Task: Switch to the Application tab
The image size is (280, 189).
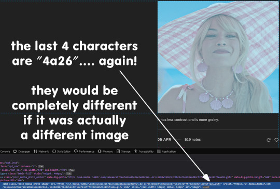Action: pos(166,152)
